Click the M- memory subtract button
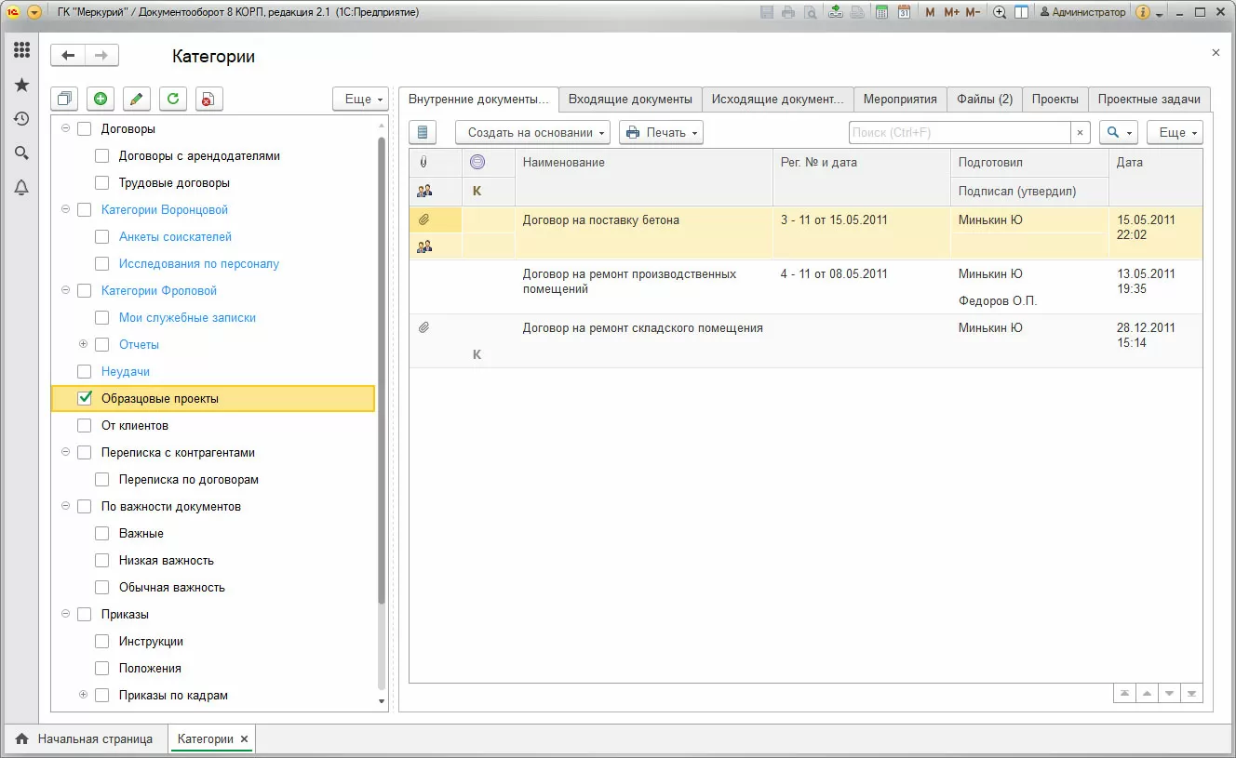This screenshot has width=1236, height=758. [x=973, y=12]
